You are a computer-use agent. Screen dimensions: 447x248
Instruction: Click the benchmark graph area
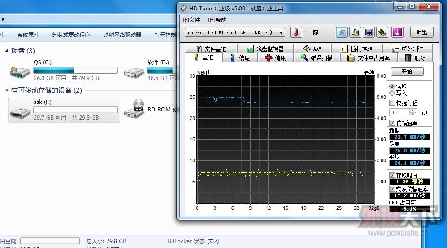pyautogui.click(x=286, y=139)
